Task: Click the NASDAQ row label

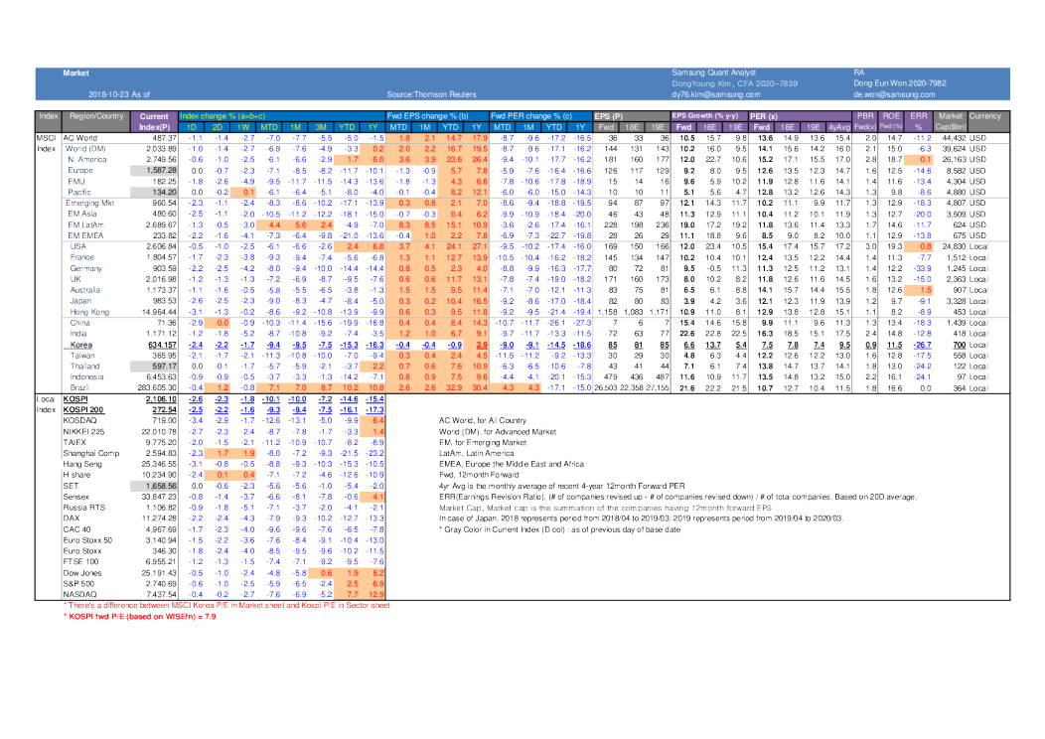Action: 79,593
